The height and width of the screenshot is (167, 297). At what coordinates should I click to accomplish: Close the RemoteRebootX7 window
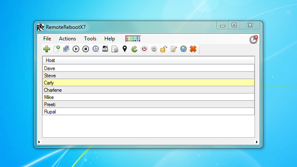(x=250, y=25)
